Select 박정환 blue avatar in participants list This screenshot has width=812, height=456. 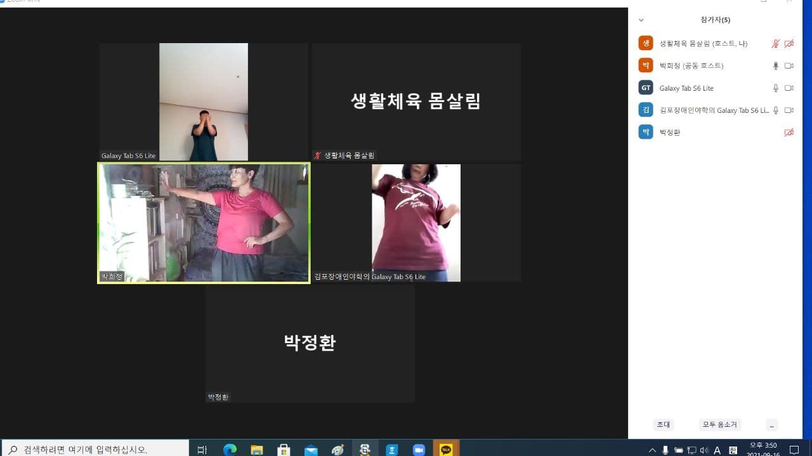646,132
